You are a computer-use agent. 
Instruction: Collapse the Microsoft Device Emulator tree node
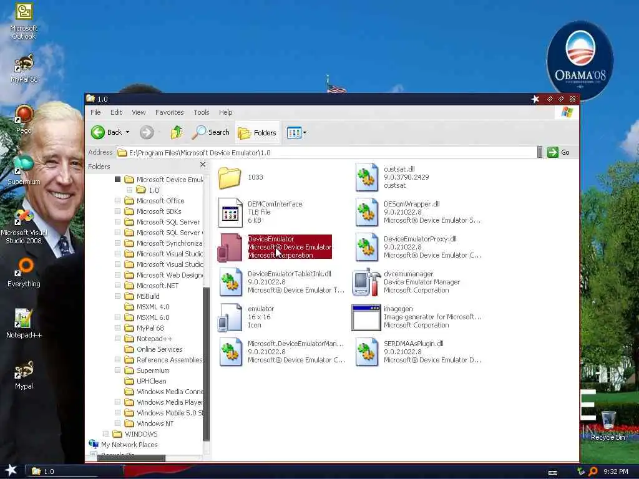[117, 179]
